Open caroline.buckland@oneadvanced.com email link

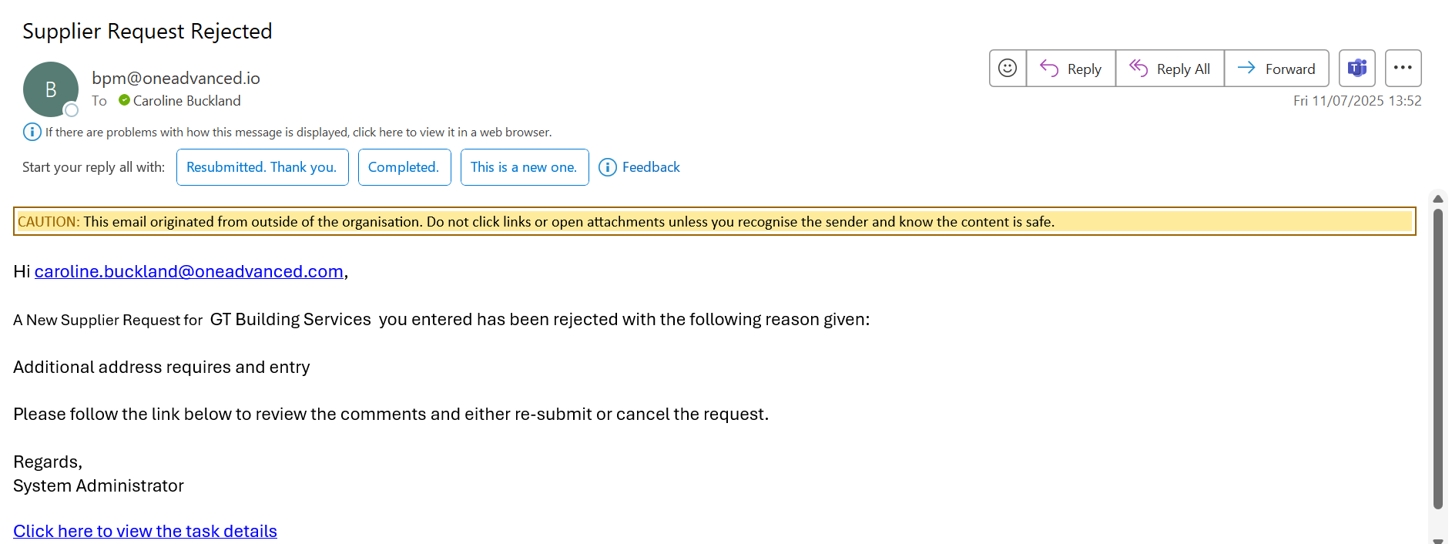[x=189, y=271]
